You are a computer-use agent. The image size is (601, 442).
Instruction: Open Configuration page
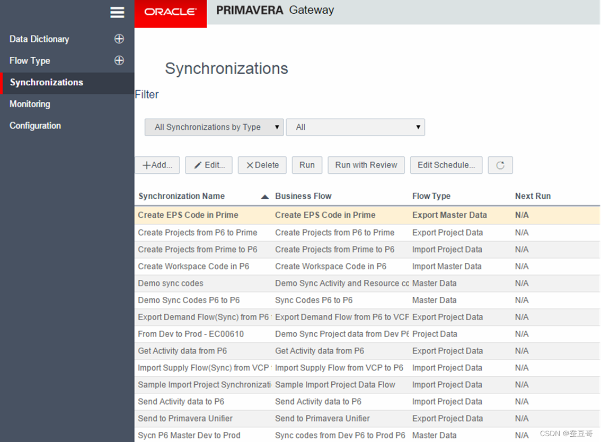36,126
